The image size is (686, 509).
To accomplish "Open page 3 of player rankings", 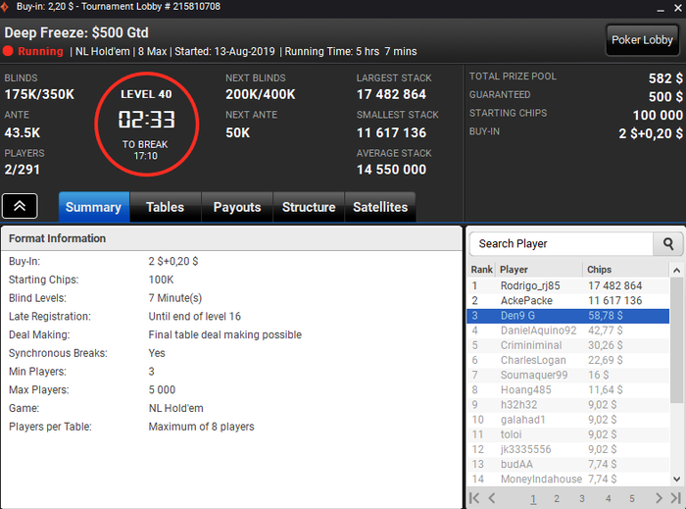I will 582,498.
